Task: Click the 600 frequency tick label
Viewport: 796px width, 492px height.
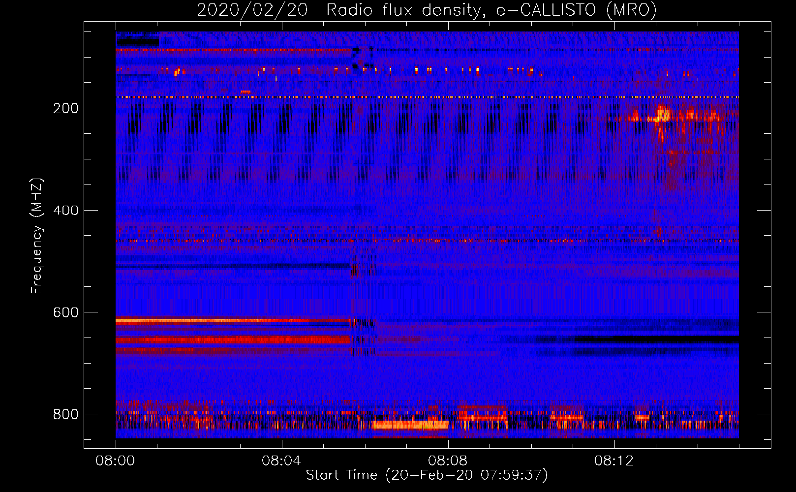Action: pyautogui.click(x=66, y=313)
